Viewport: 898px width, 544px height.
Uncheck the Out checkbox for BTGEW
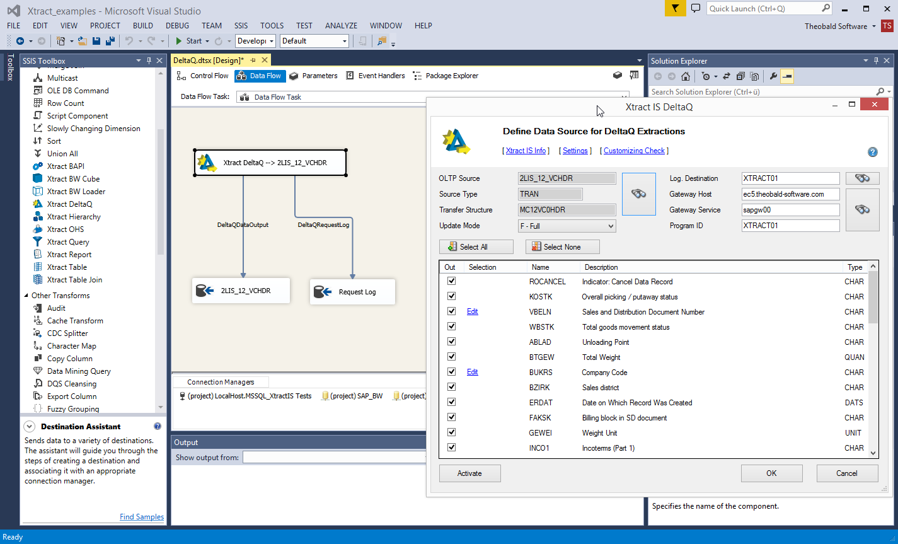451,357
